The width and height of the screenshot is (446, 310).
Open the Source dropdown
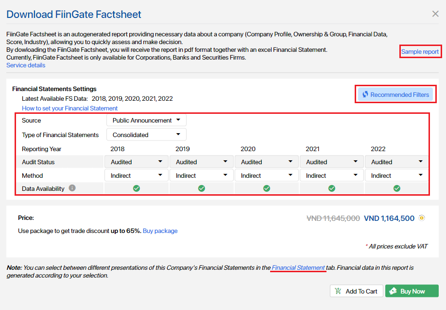[x=146, y=120]
